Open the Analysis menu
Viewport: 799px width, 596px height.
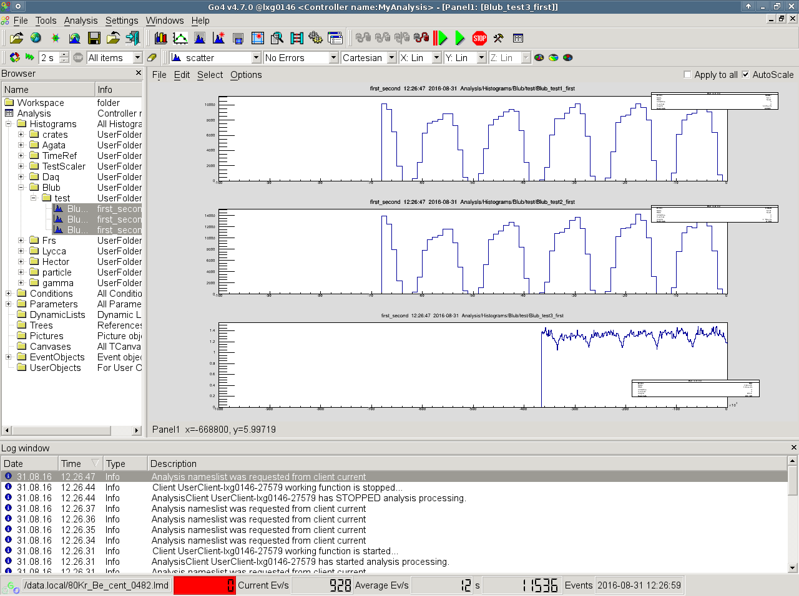click(81, 21)
